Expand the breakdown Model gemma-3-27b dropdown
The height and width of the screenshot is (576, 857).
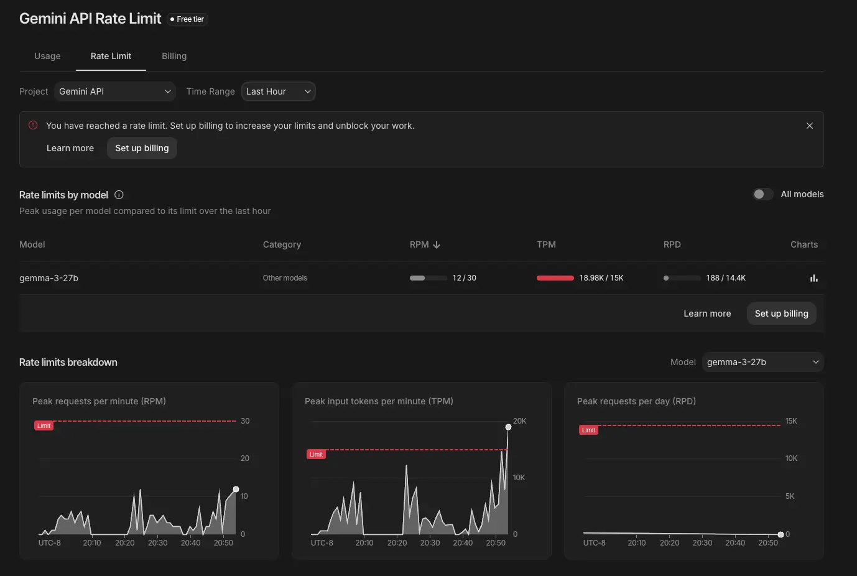point(762,362)
